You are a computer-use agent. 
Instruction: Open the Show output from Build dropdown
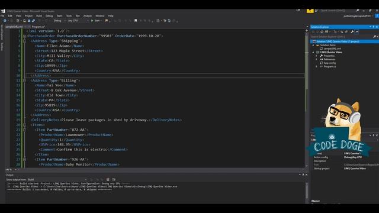[57, 179]
